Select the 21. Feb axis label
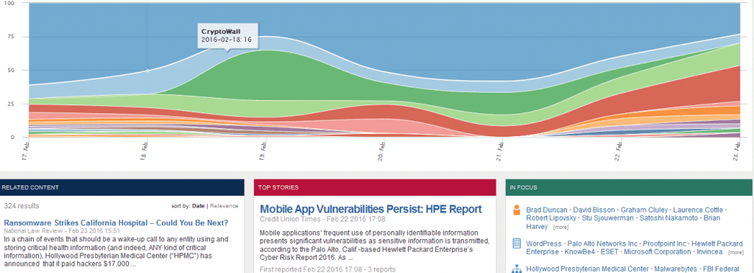This screenshot has height=273, width=754. point(501,151)
